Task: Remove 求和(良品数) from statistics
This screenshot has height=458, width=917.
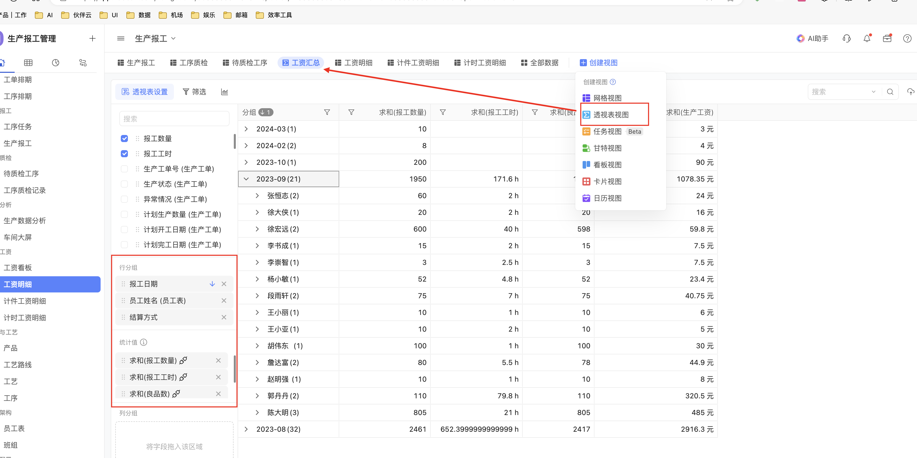Action: [218, 394]
